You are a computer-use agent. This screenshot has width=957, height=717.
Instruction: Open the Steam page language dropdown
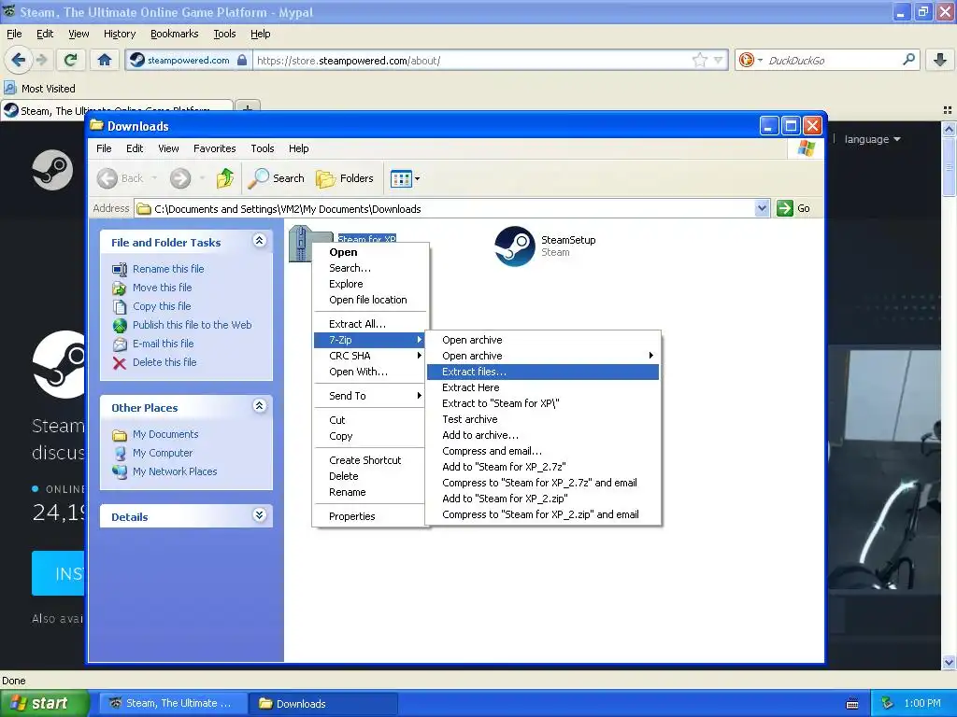[873, 139]
